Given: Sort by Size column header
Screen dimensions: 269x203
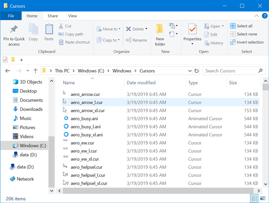Looking at the screenshot, I should click(233, 83).
